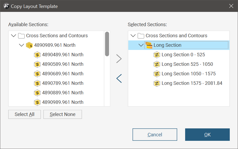Confirm with the OK button
Viewport: 238px width, 149px height.
click(x=207, y=135)
